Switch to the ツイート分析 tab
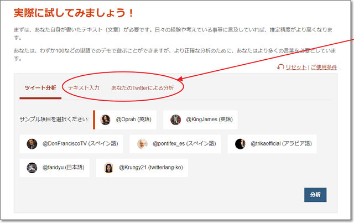 coord(40,88)
